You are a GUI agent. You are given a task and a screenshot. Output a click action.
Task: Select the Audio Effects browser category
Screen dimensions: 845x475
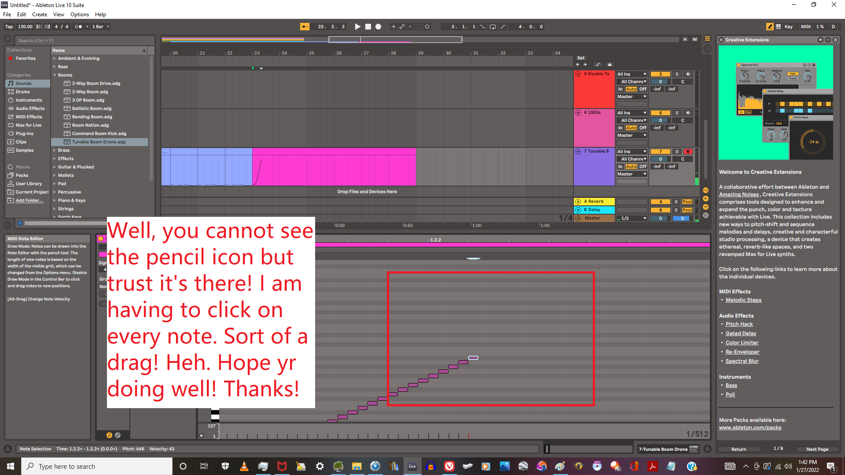(30, 109)
